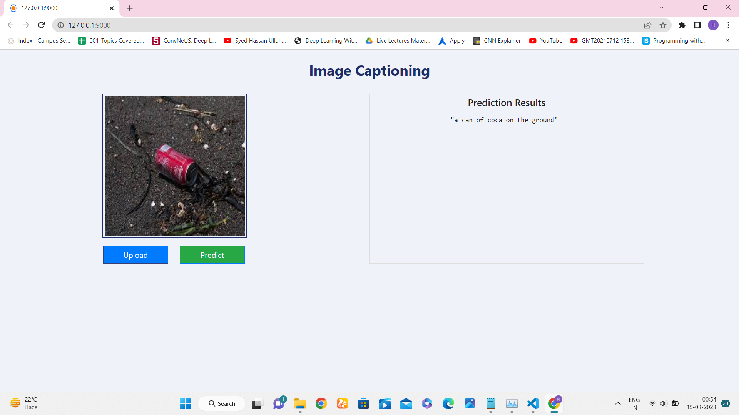Reload the page using the refresh icon

[x=41, y=25]
